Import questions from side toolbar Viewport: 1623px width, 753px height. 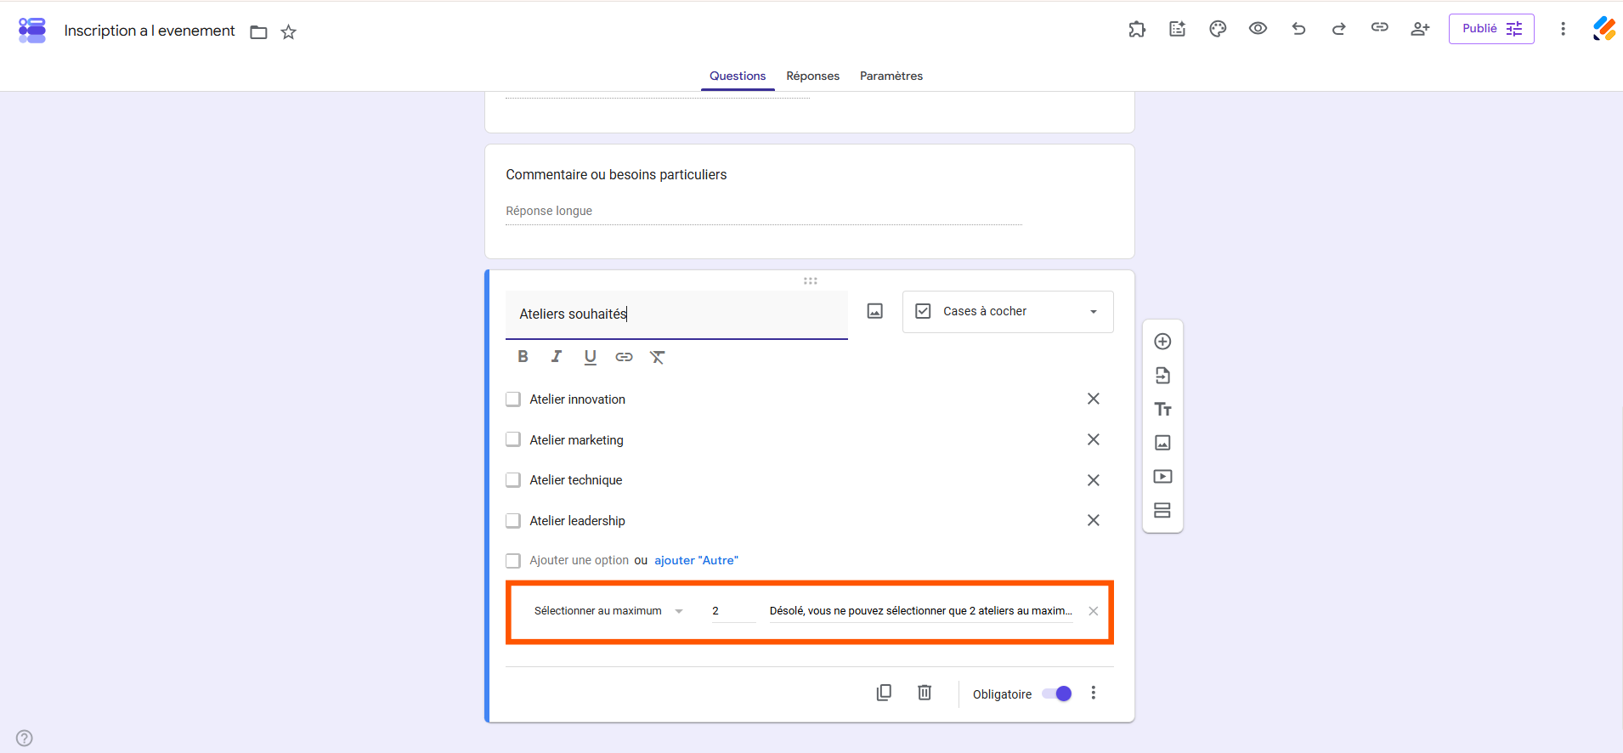click(x=1163, y=376)
